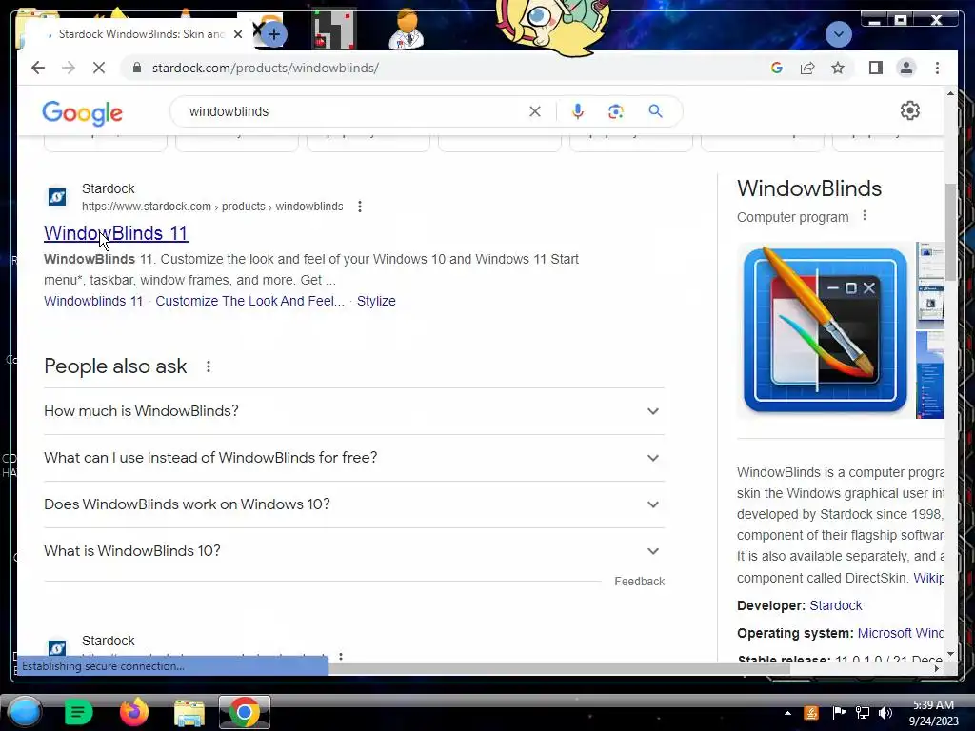Clear the search box text

535,111
